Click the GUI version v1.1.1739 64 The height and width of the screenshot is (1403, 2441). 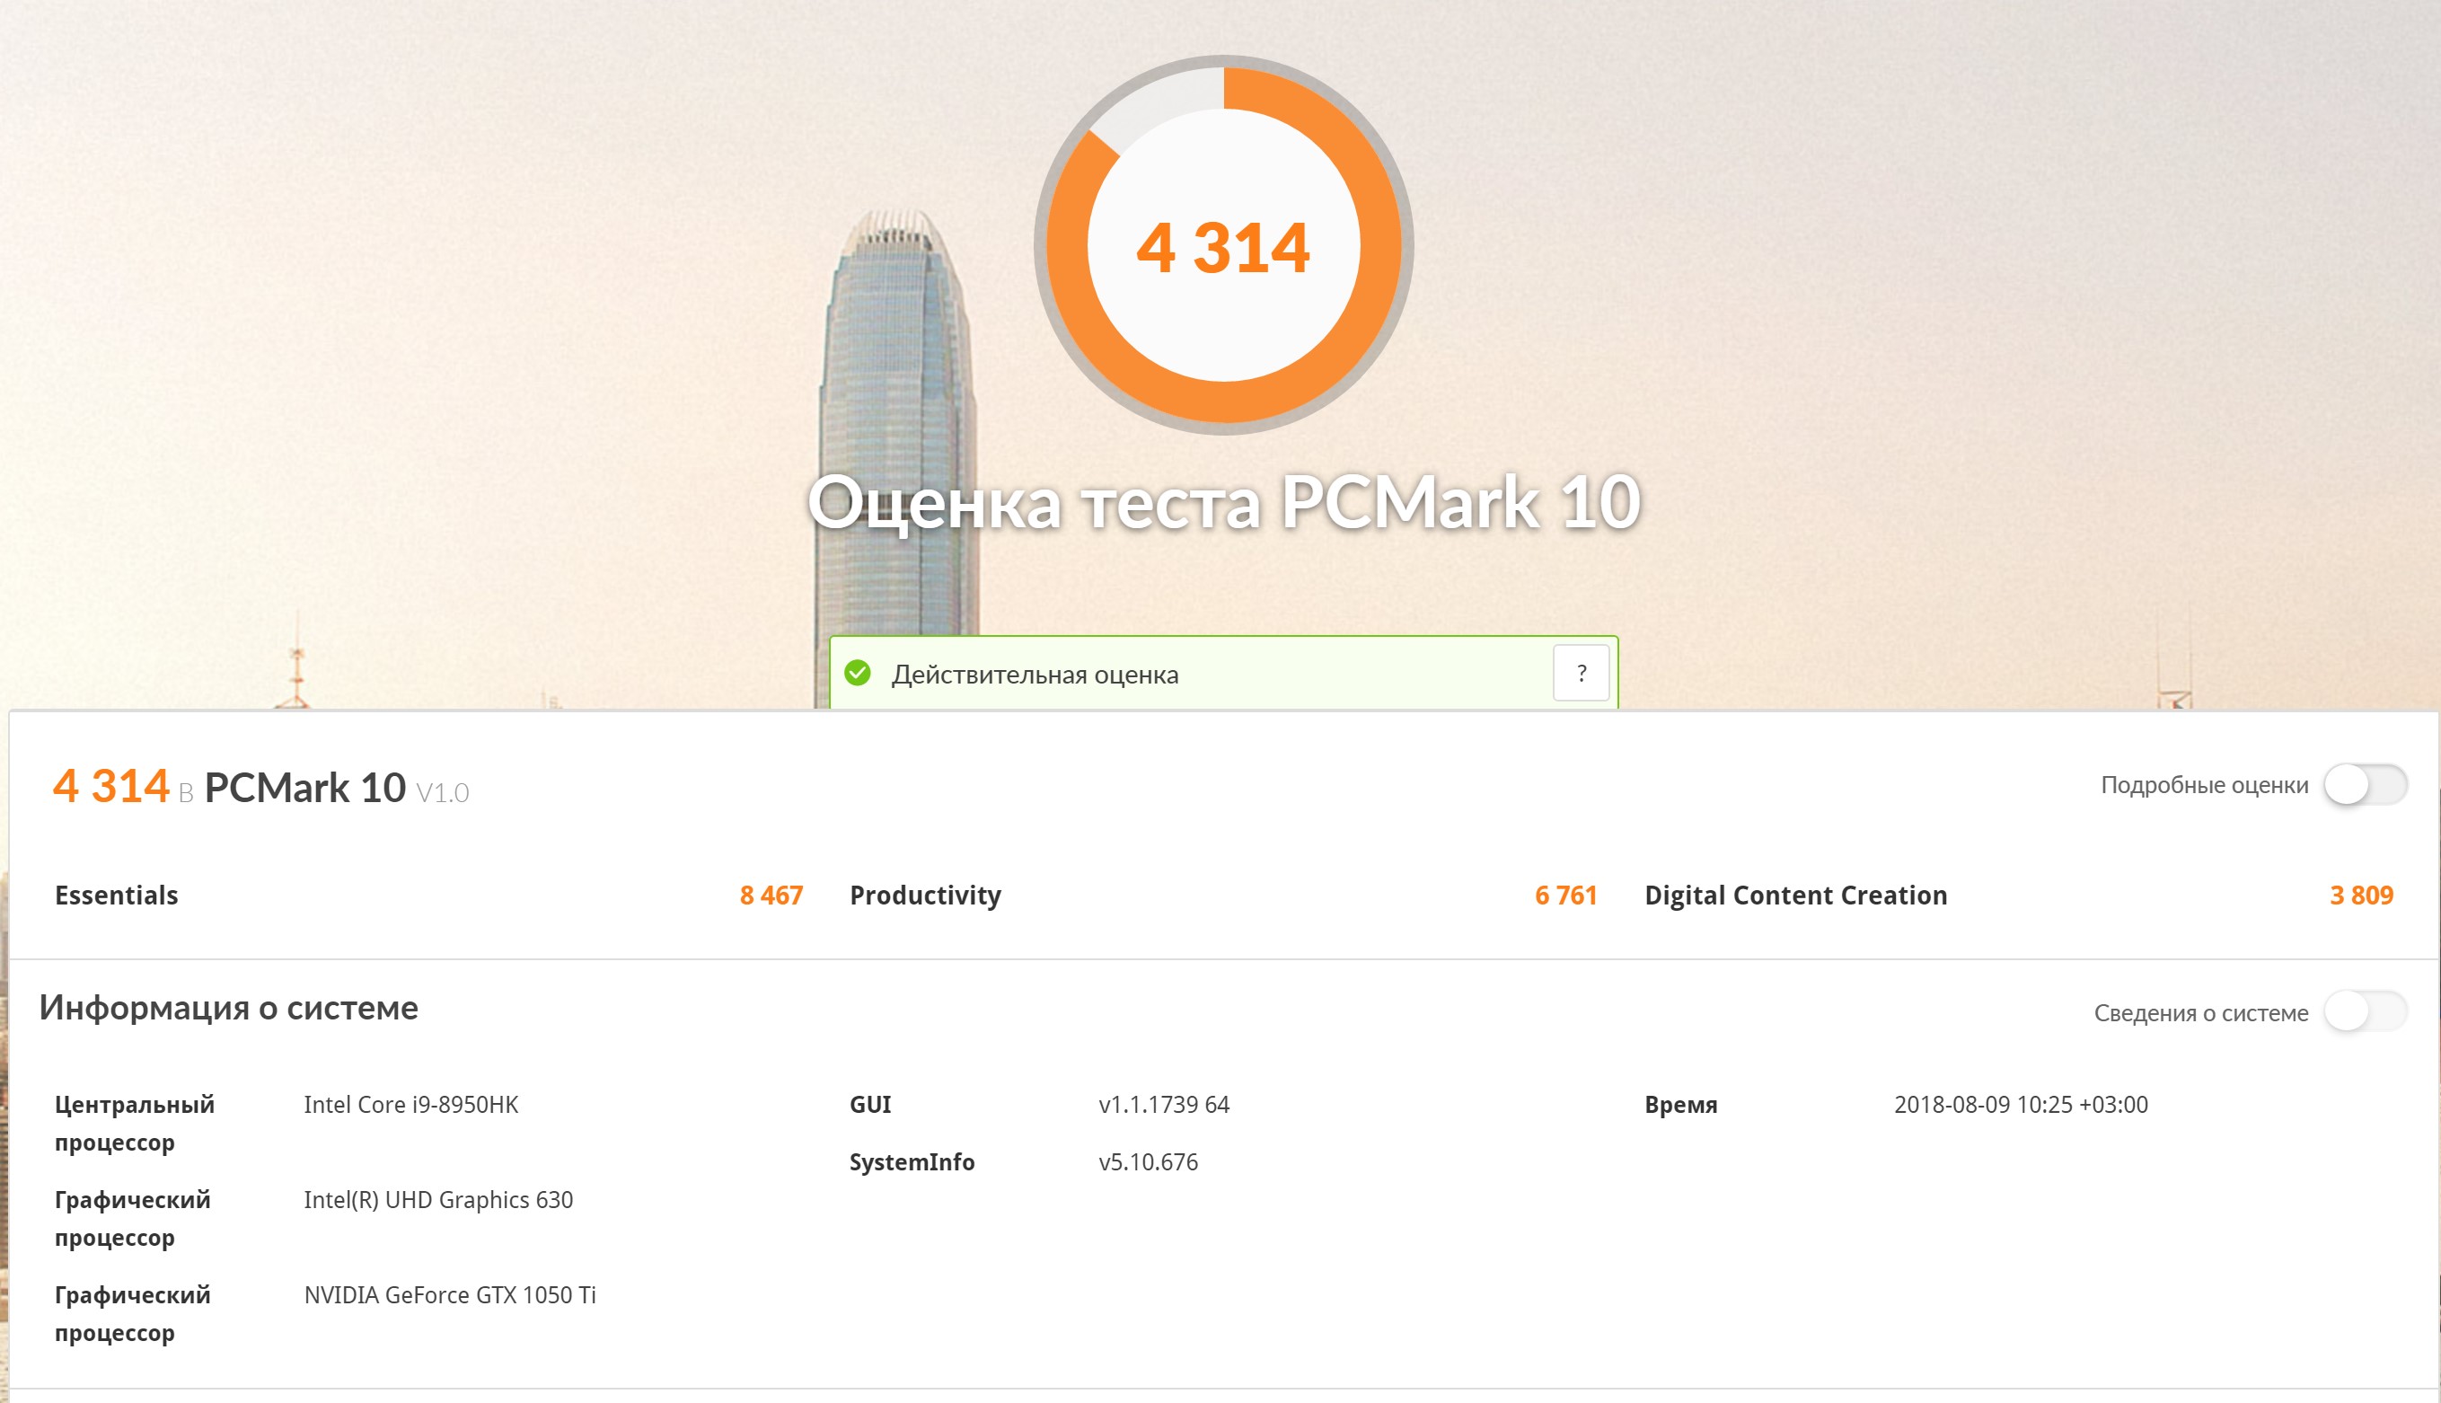coord(1164,1104)
